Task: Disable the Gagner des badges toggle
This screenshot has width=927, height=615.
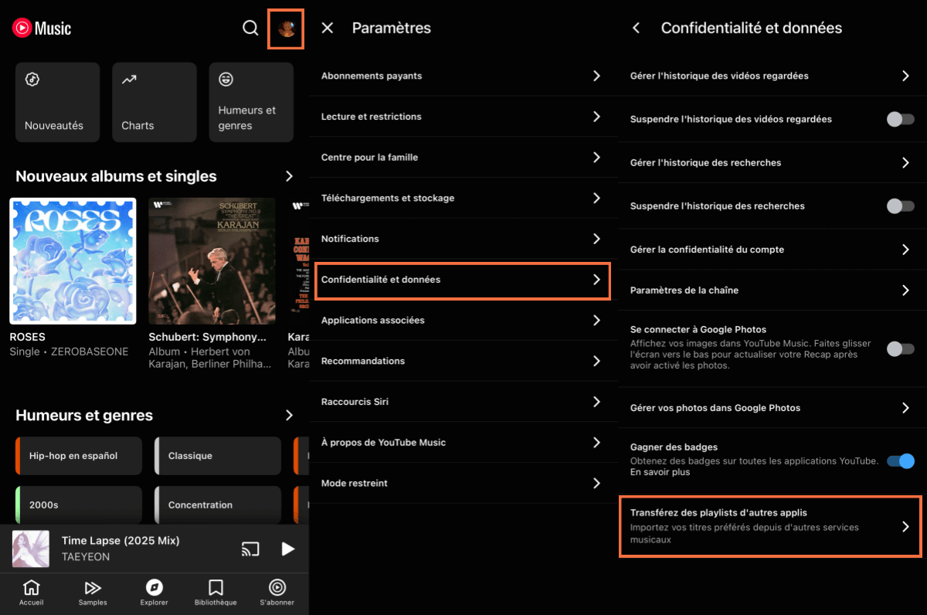Action: pyautogui.click(x=900, y=460)
